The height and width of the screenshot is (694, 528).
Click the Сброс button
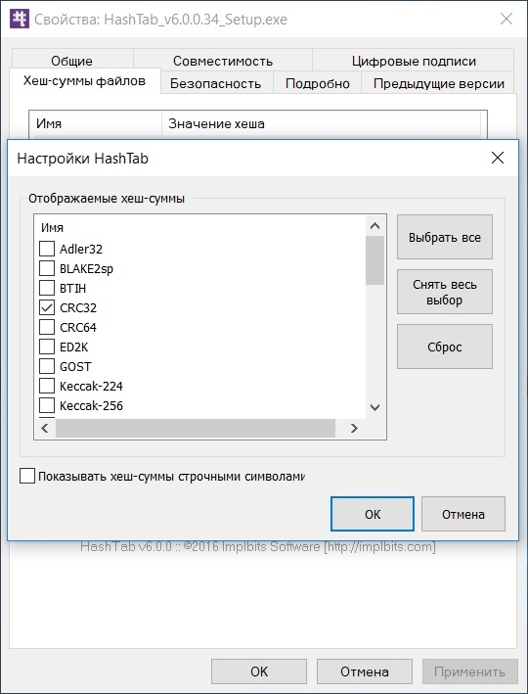pyautogui.click(x=445, y=347)
